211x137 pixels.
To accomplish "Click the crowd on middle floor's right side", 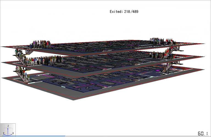I will click(162, 55).
